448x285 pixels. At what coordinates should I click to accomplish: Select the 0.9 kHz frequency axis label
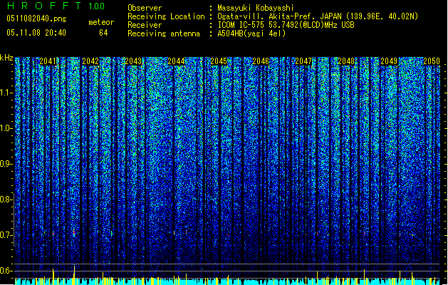[x=6, y=164]
